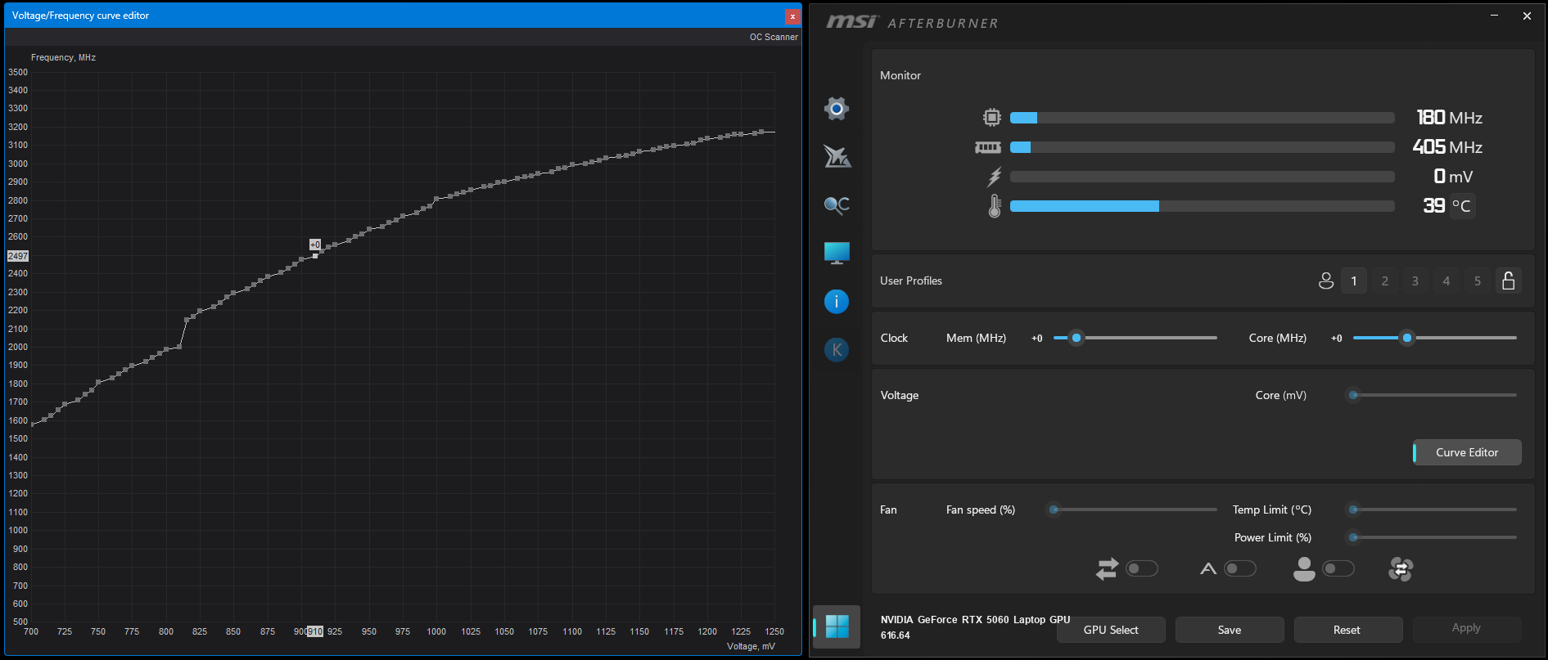Select the curve point at 1000 mV
Viewport: 1548px width, 660px height.
click(436, 199)
